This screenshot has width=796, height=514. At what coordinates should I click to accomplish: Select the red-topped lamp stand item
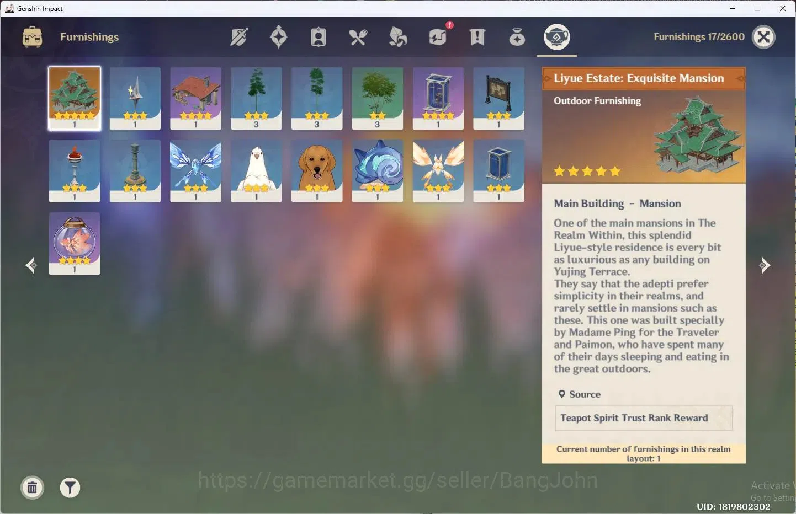click(x=75, y=170)
